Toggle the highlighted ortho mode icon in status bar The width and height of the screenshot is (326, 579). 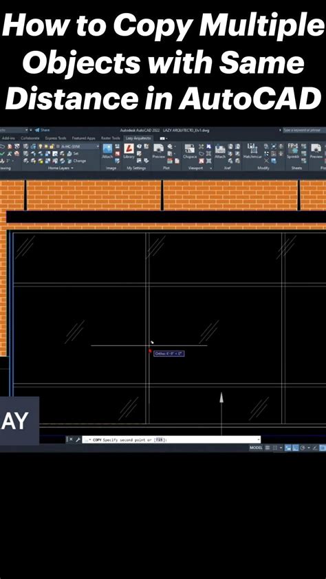pyautogui.click(x=295, y=448)
